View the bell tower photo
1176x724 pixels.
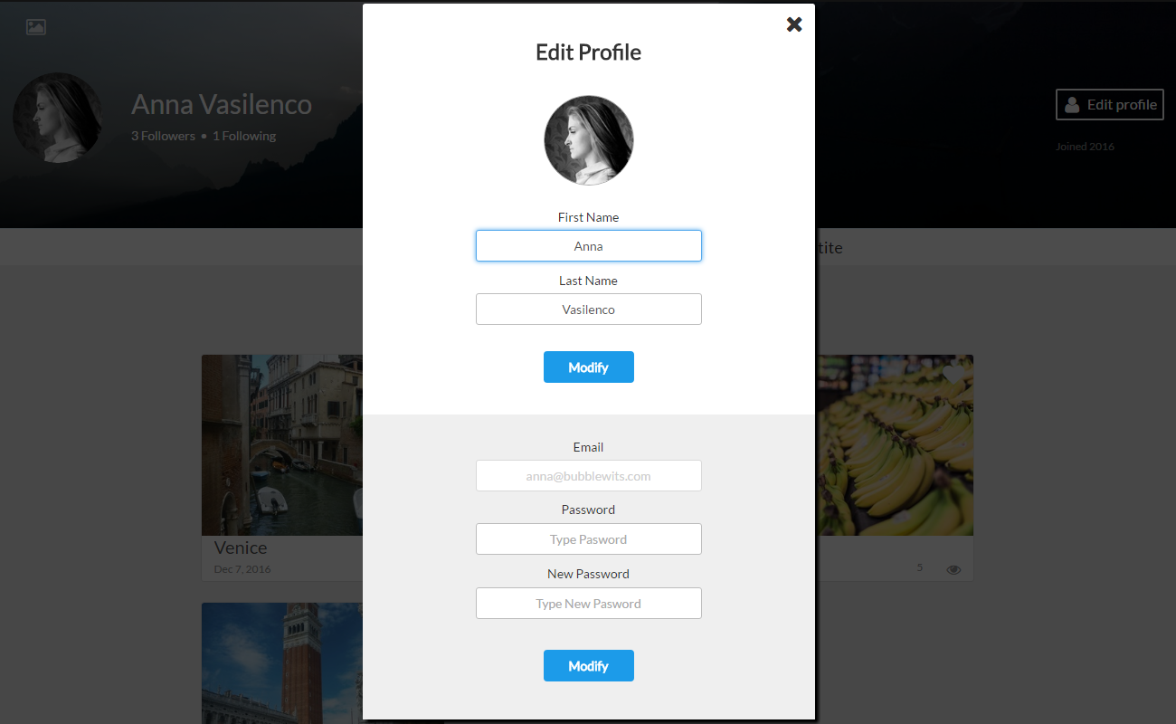pos(282,661)
